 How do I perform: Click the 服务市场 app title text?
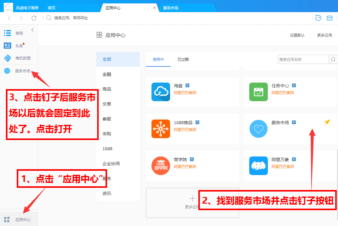coord(280,123)
